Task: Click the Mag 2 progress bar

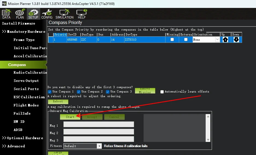Action: point(99,132)
